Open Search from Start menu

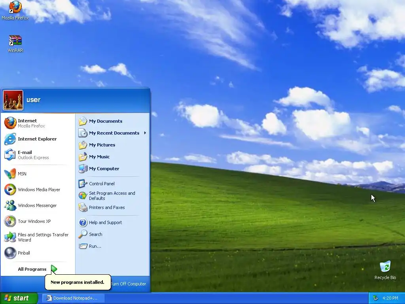click(113, 234)
